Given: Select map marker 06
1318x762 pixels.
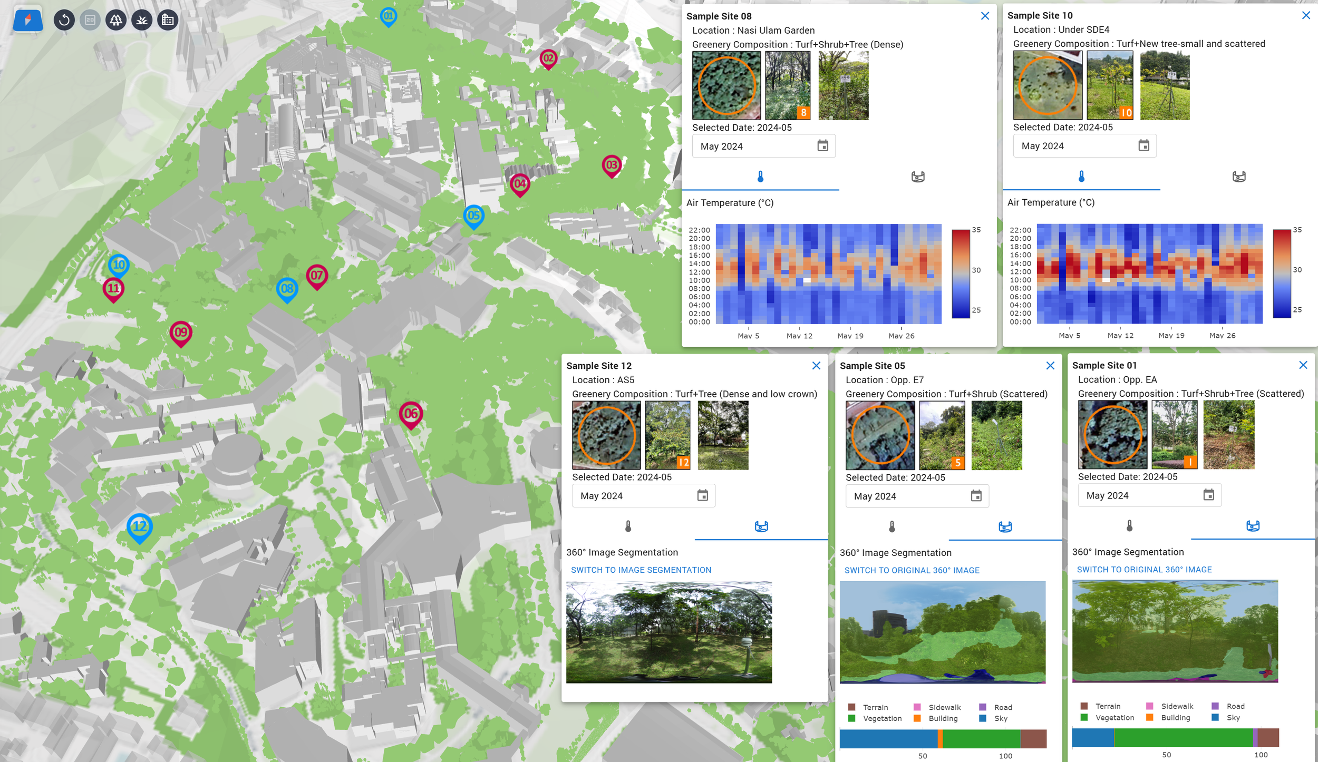Looking at the screenshot, I should 411,414.
